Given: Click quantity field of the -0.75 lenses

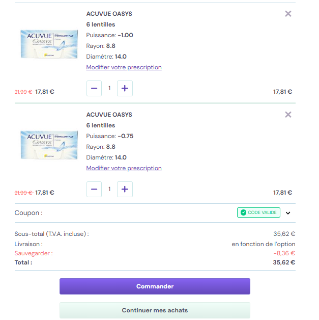Looking at the screenshot, I should coord(109,189).
